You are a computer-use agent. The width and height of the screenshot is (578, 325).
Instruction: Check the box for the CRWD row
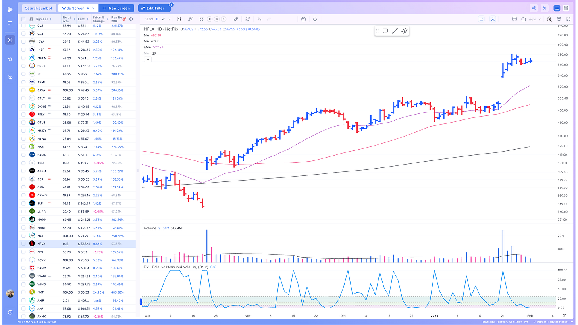coord(23,195)
